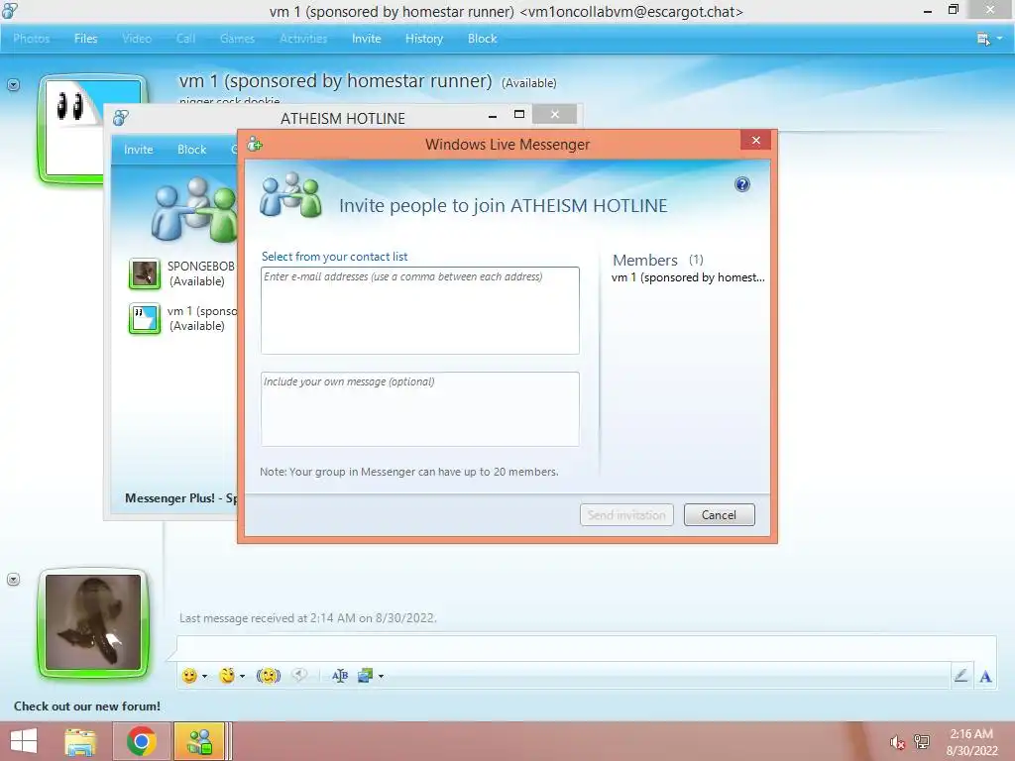1015x761 pixels.
Task: Expand the emoticon picker dropdown arrow
Action: tap(204, 676)
